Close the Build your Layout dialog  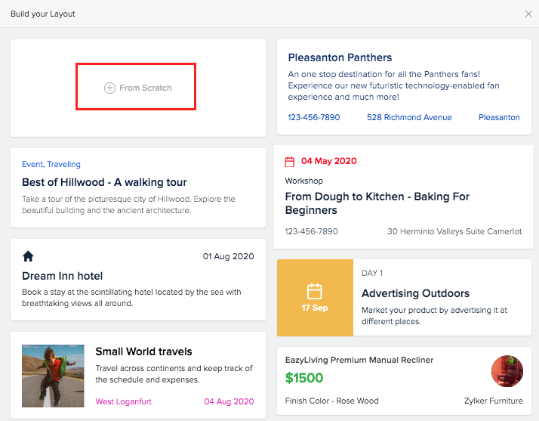[x=528, y=14]
